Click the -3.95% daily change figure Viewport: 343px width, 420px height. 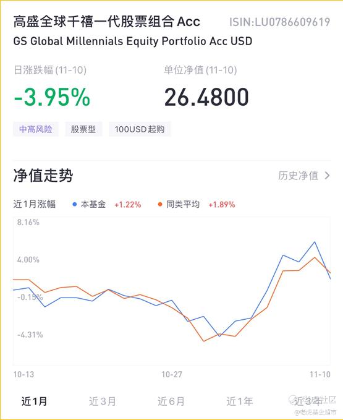click(x=52, y=97)
